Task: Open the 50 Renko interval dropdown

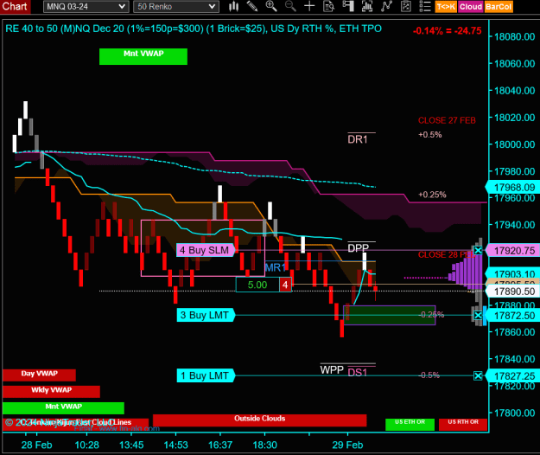Action: (x=176, y=7)
